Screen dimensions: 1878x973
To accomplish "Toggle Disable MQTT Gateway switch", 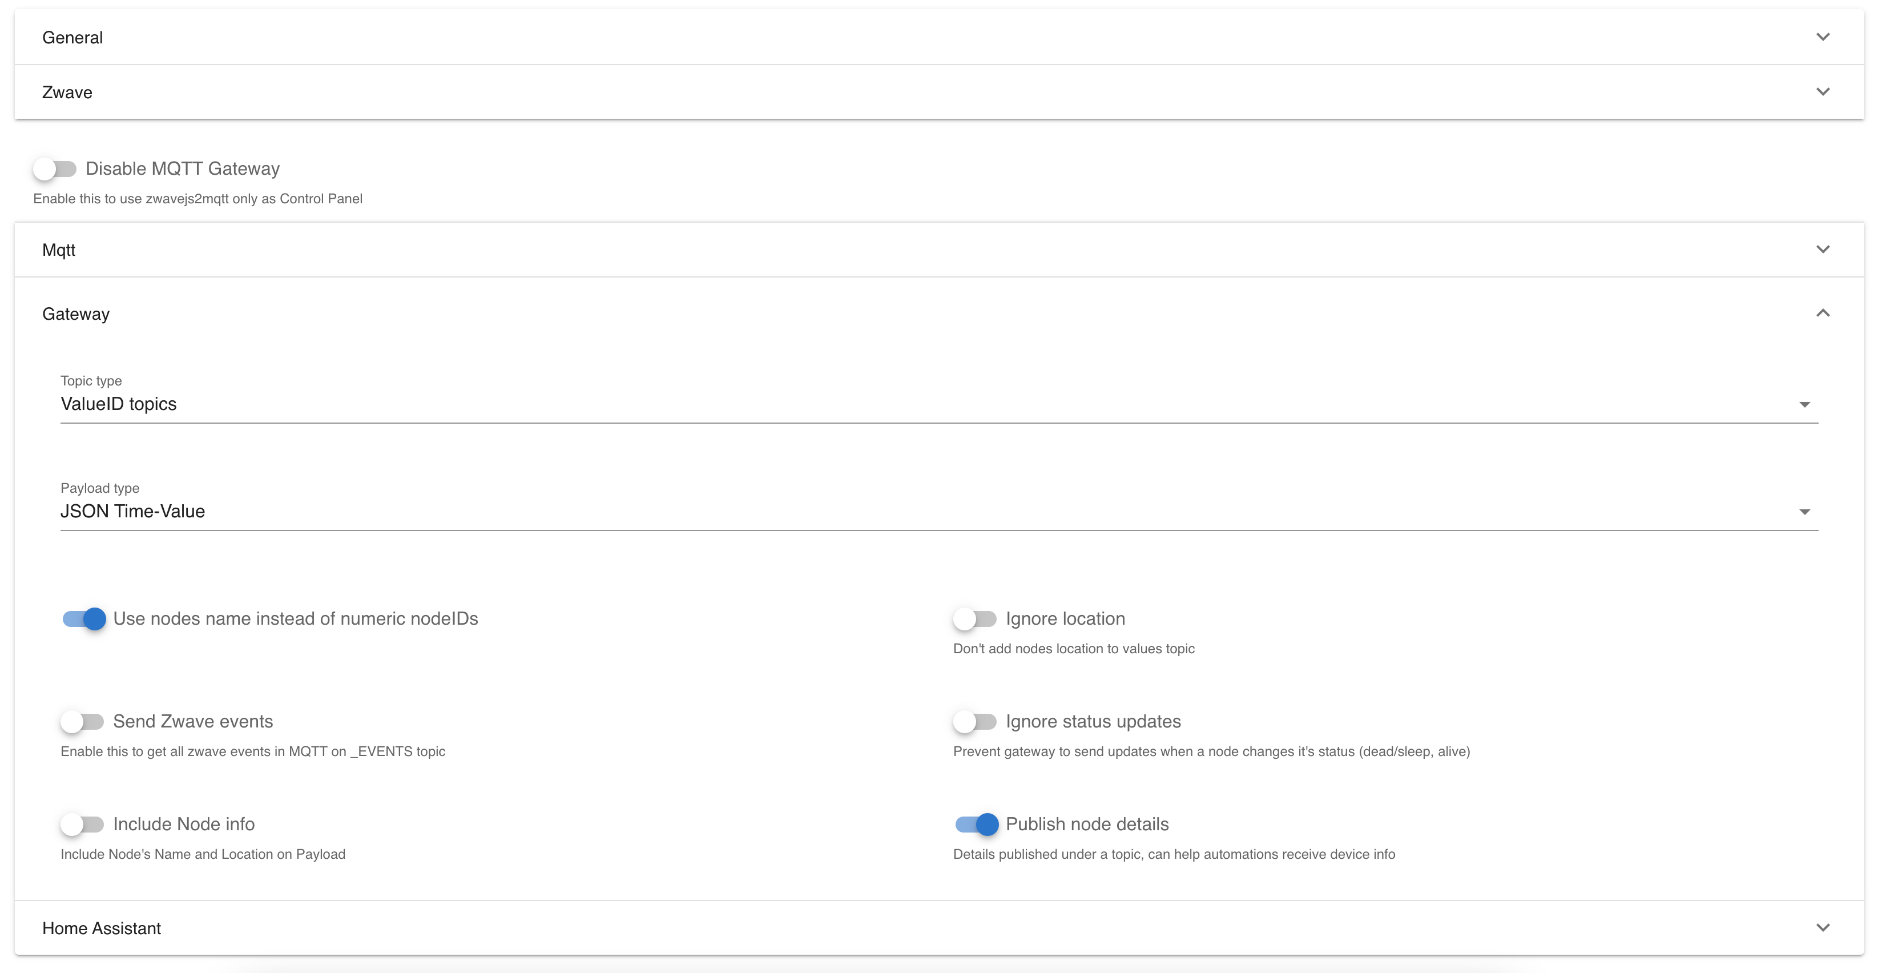I will pyautogui.click(x=55, y=169).
